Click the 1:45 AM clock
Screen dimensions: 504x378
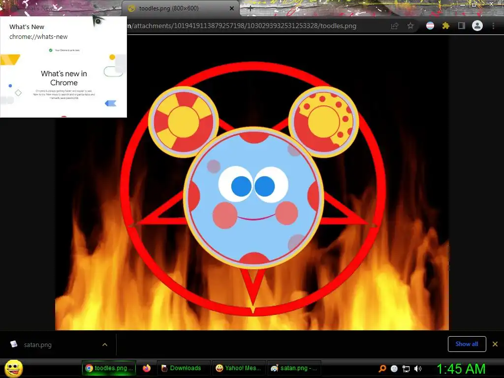tap(461, 369)
